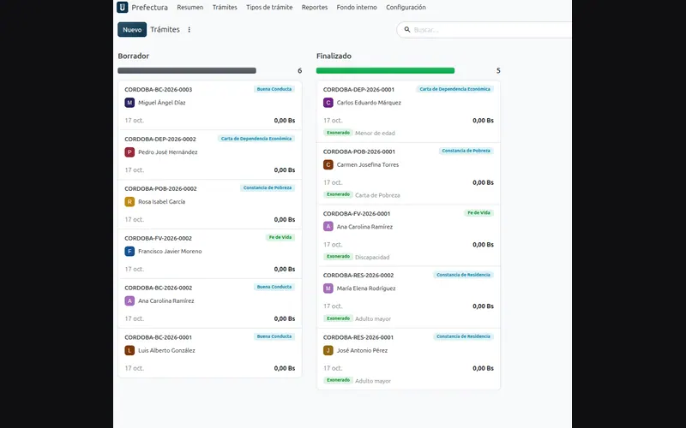Open the Configuración menu
Image resolution: width=686 pixels, height=428 pixels.
406,8
